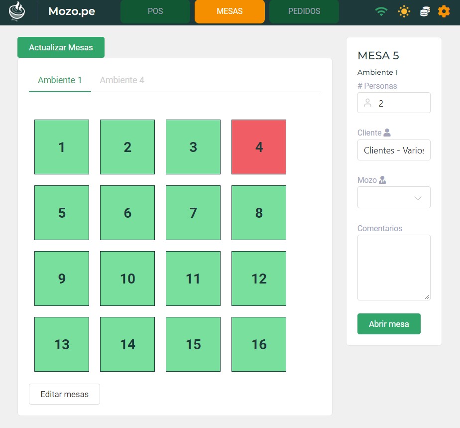This screenshot has width=460, height=428.
Task: Toggle the sun brightness theme icon
Action: [x=404, y=11]
